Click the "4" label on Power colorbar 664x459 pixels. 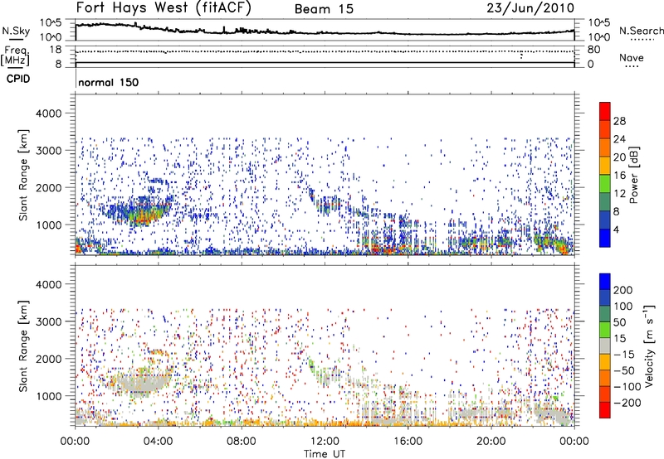point(617,230)
